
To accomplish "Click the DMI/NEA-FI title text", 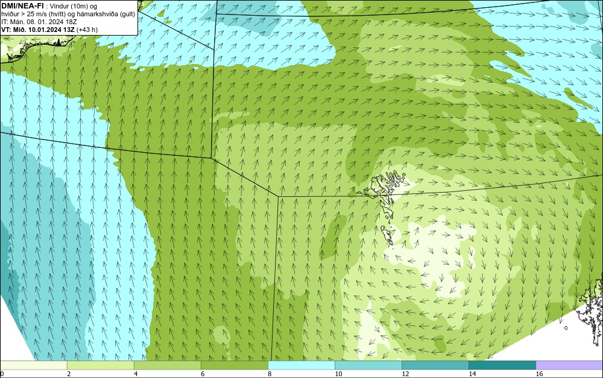I will (23, 5).
